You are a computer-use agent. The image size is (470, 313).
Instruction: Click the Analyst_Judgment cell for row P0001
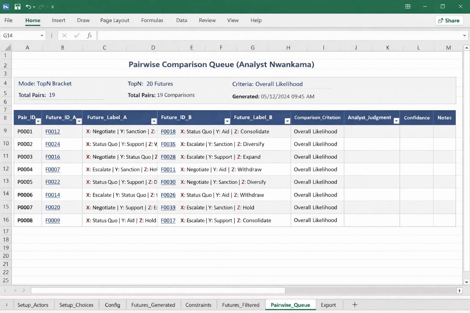click(x=372, y=131)
